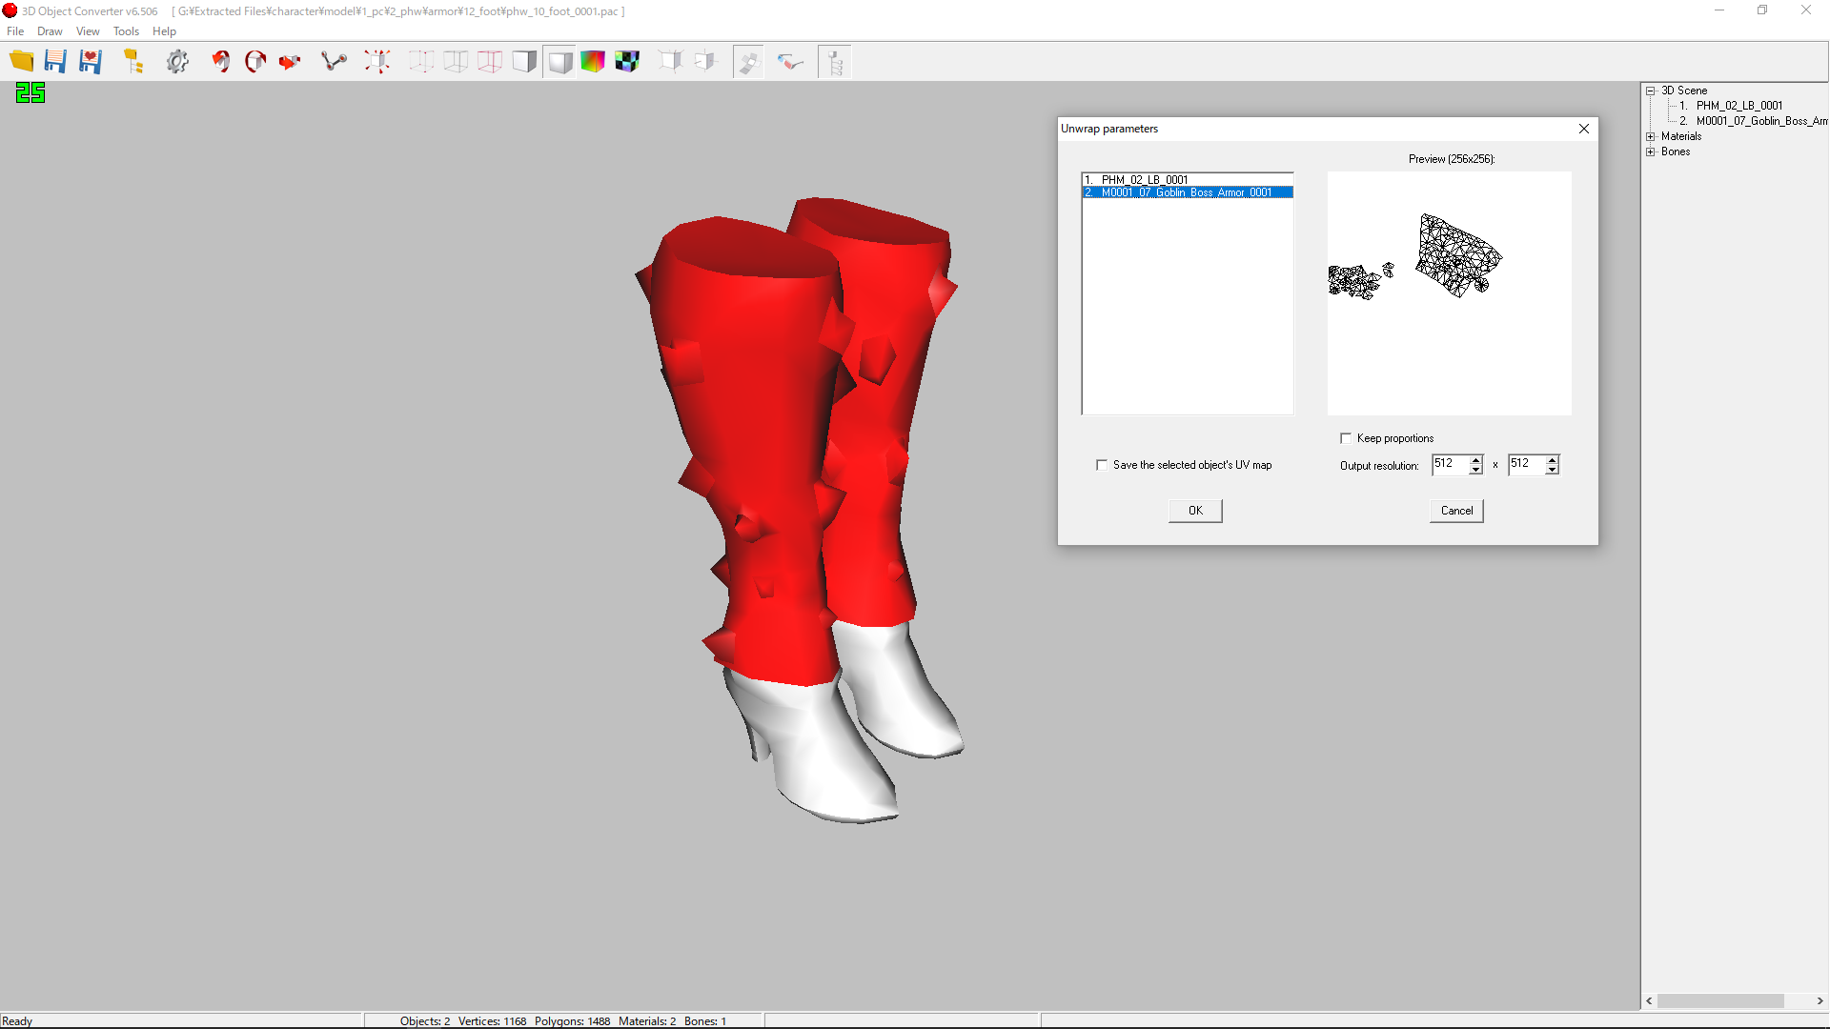Viewport: 1830px width, 1029px height.
Task: Open the Draw menu
Action: (50, 31)
